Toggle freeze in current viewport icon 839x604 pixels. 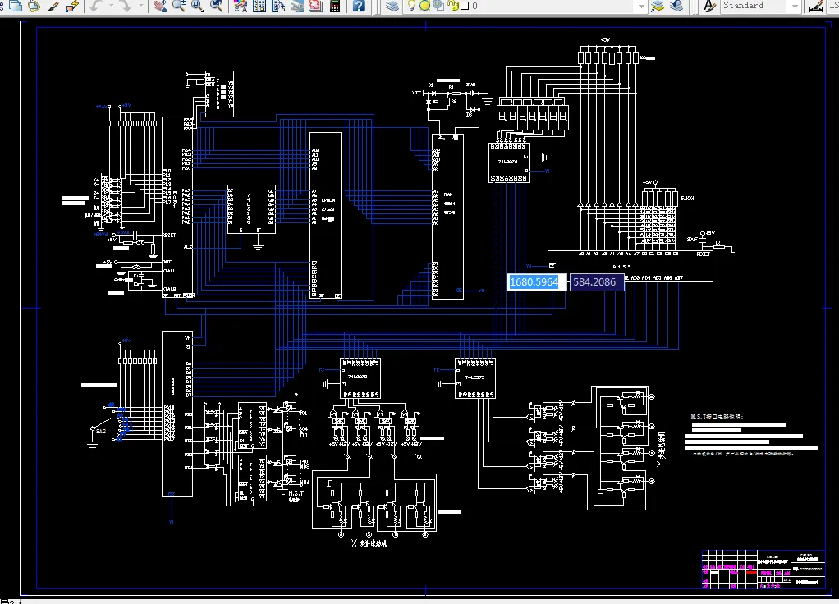438,6
